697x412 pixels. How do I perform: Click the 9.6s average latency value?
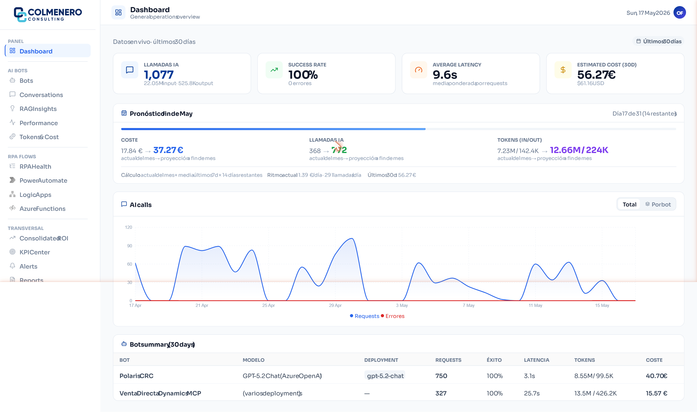[x=445, y=75]
